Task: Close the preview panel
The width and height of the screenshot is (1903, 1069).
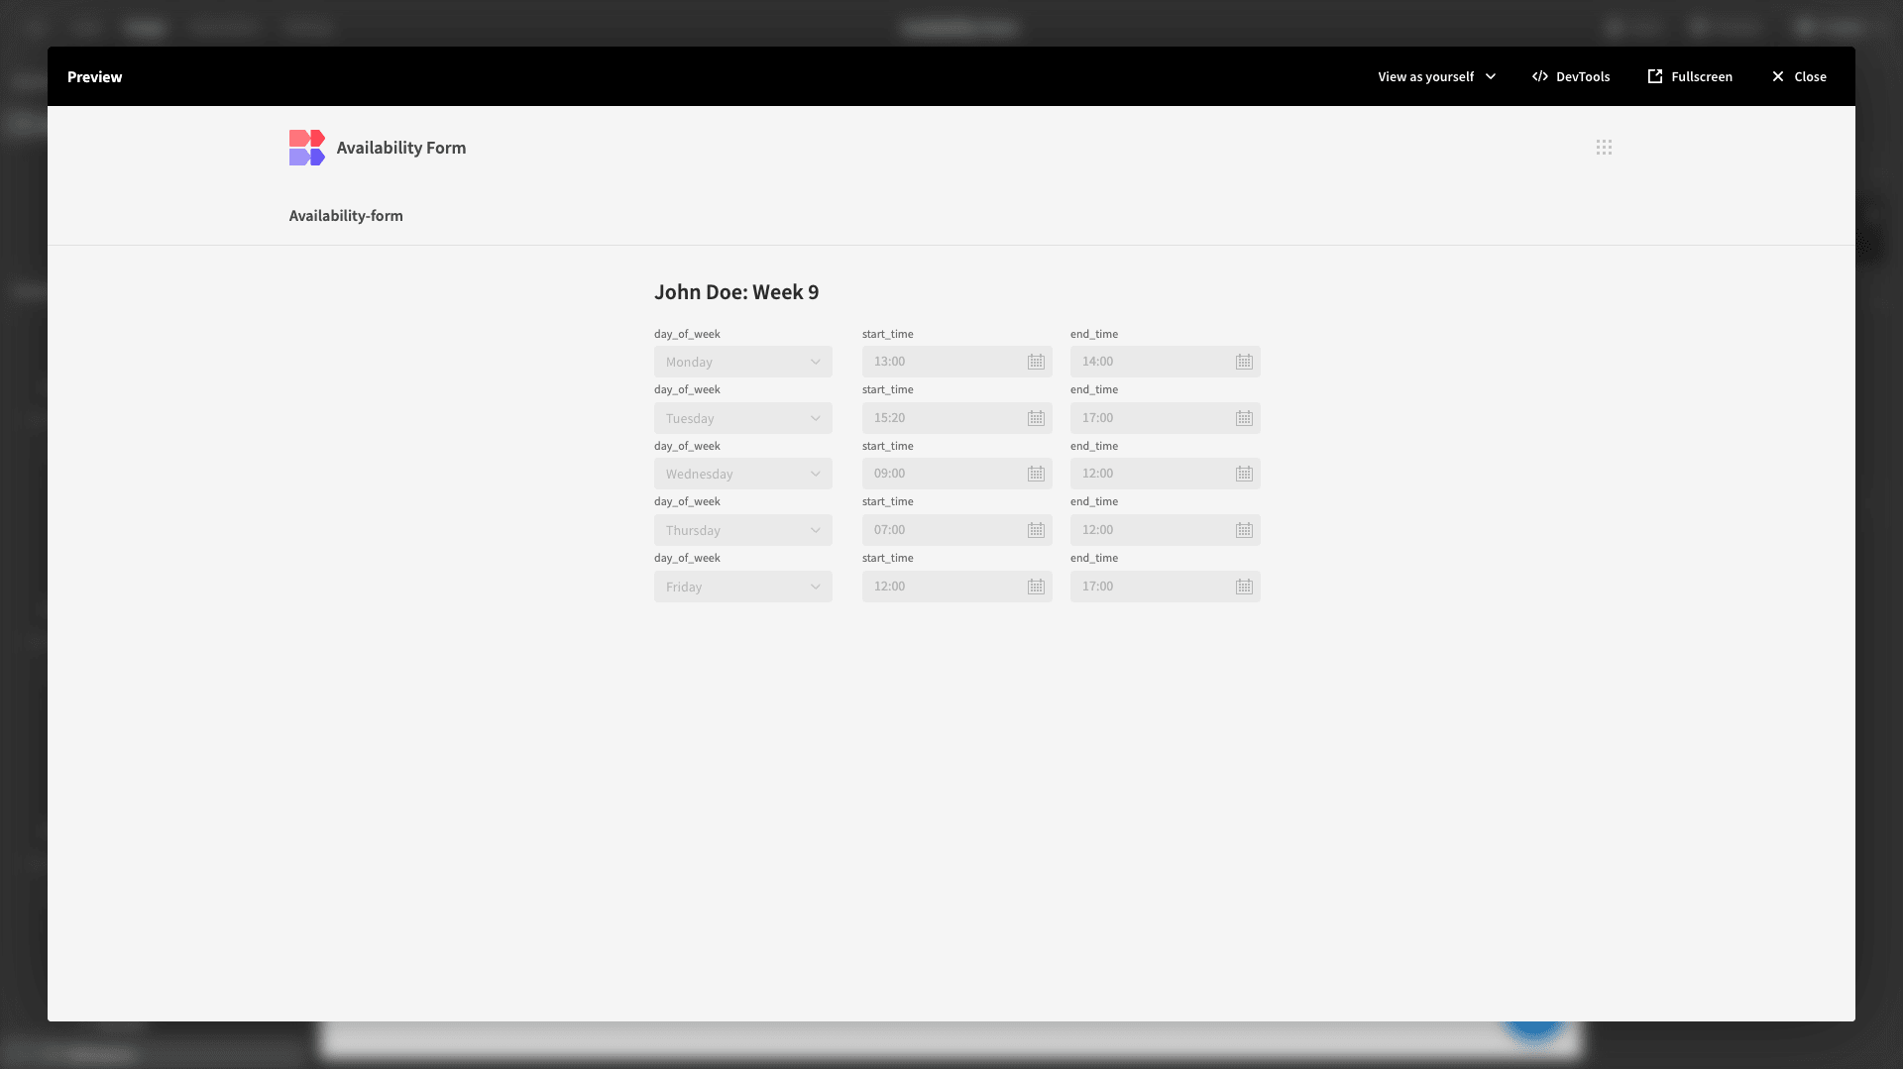Action: click(x=1799, y=76)
